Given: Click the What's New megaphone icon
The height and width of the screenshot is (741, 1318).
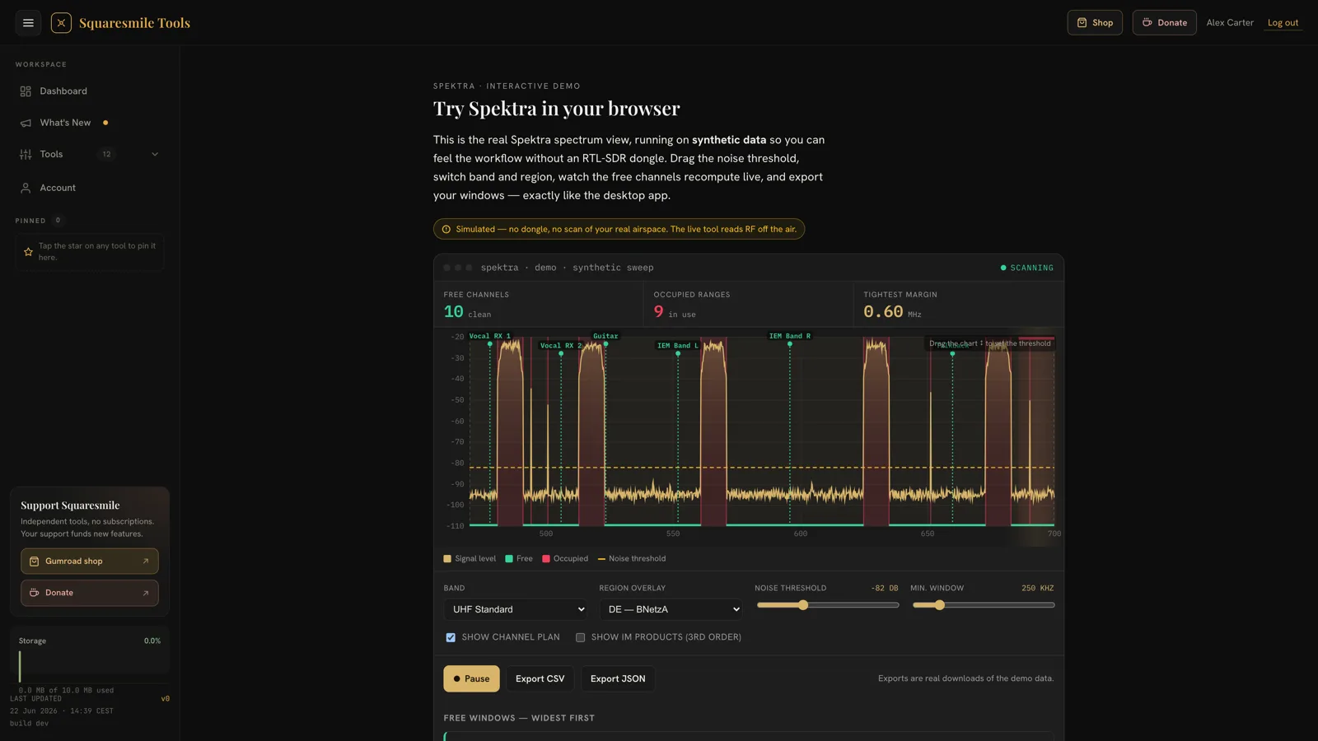Looking at the screenshot, I should [26, 123].
